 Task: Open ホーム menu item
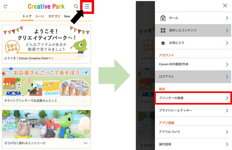point(193,18)
